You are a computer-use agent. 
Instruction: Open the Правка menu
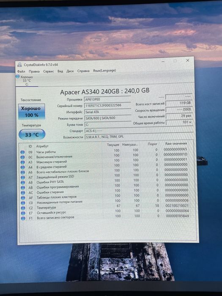34,71
